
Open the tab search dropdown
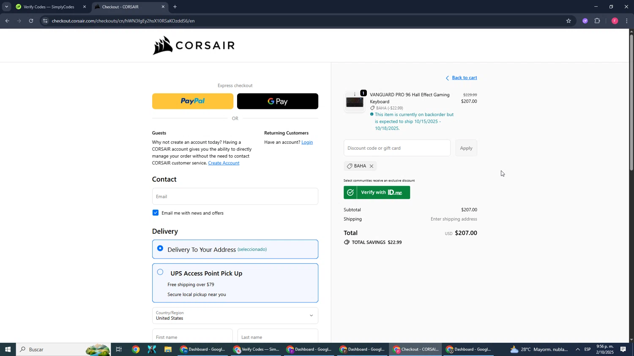6,7
